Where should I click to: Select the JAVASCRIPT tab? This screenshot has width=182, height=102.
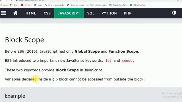click(69, 13)
